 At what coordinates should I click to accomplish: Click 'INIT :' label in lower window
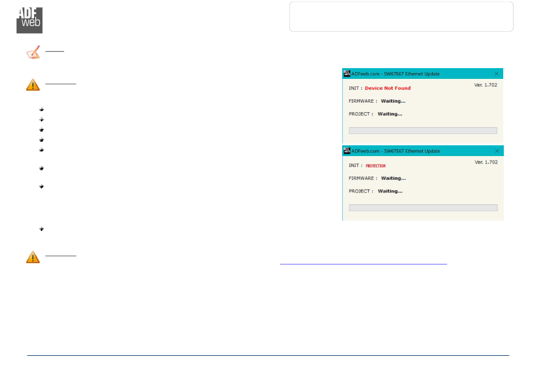pyautogui.click(x=355, y=165)
